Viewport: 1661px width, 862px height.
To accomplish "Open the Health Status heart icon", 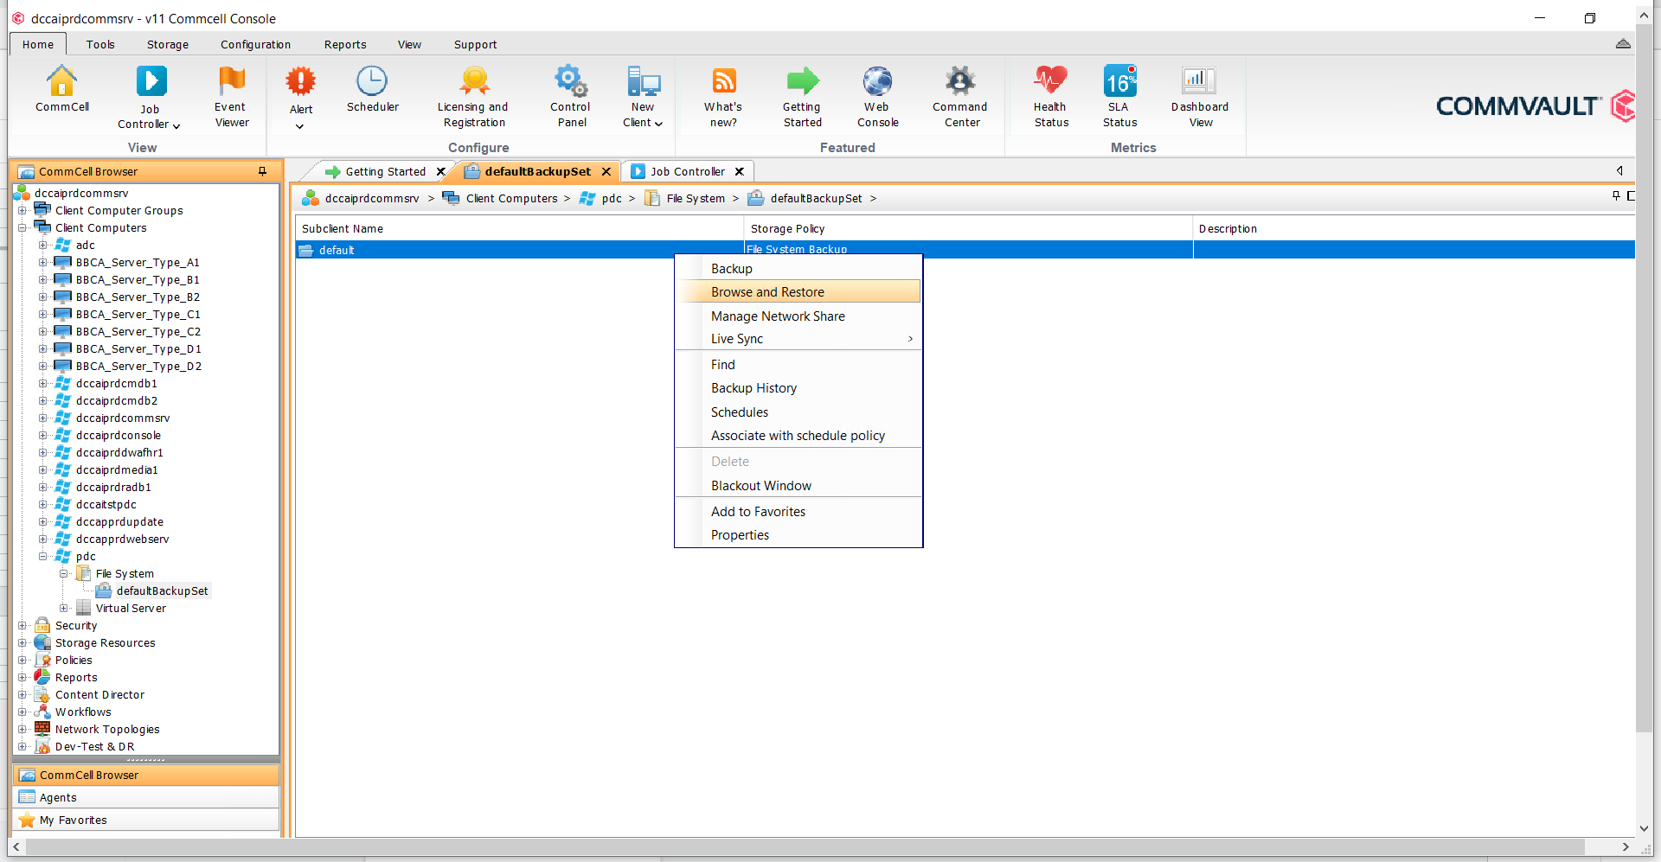I will coord(1050,81).
